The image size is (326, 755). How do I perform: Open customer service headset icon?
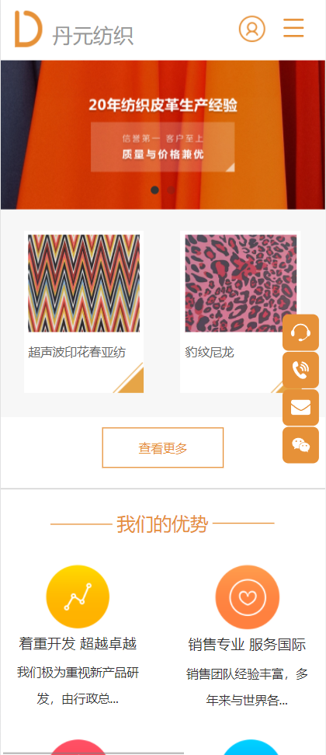pos(300,332)
